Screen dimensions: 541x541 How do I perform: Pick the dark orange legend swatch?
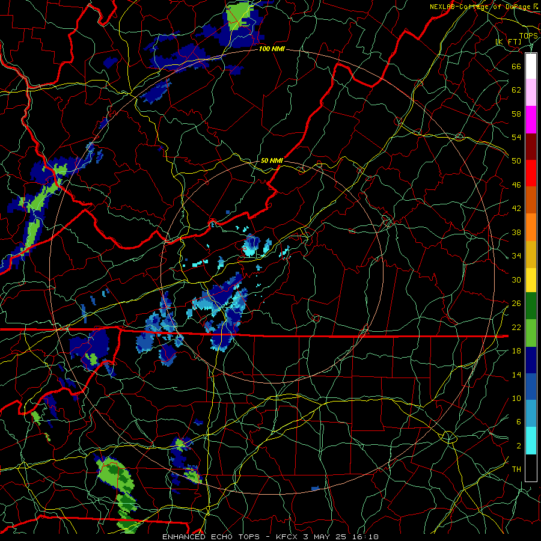(x=531, y=200)
